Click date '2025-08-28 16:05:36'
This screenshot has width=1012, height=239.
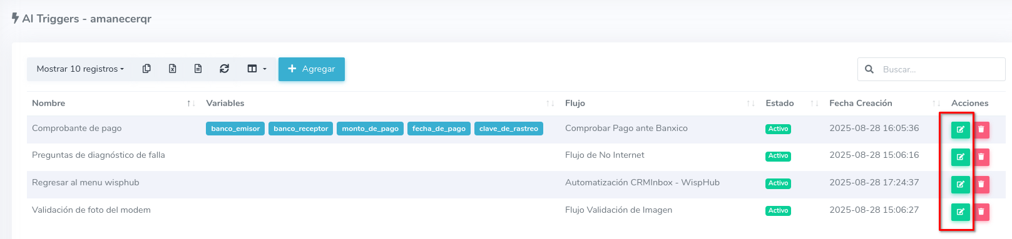(874, 128)
